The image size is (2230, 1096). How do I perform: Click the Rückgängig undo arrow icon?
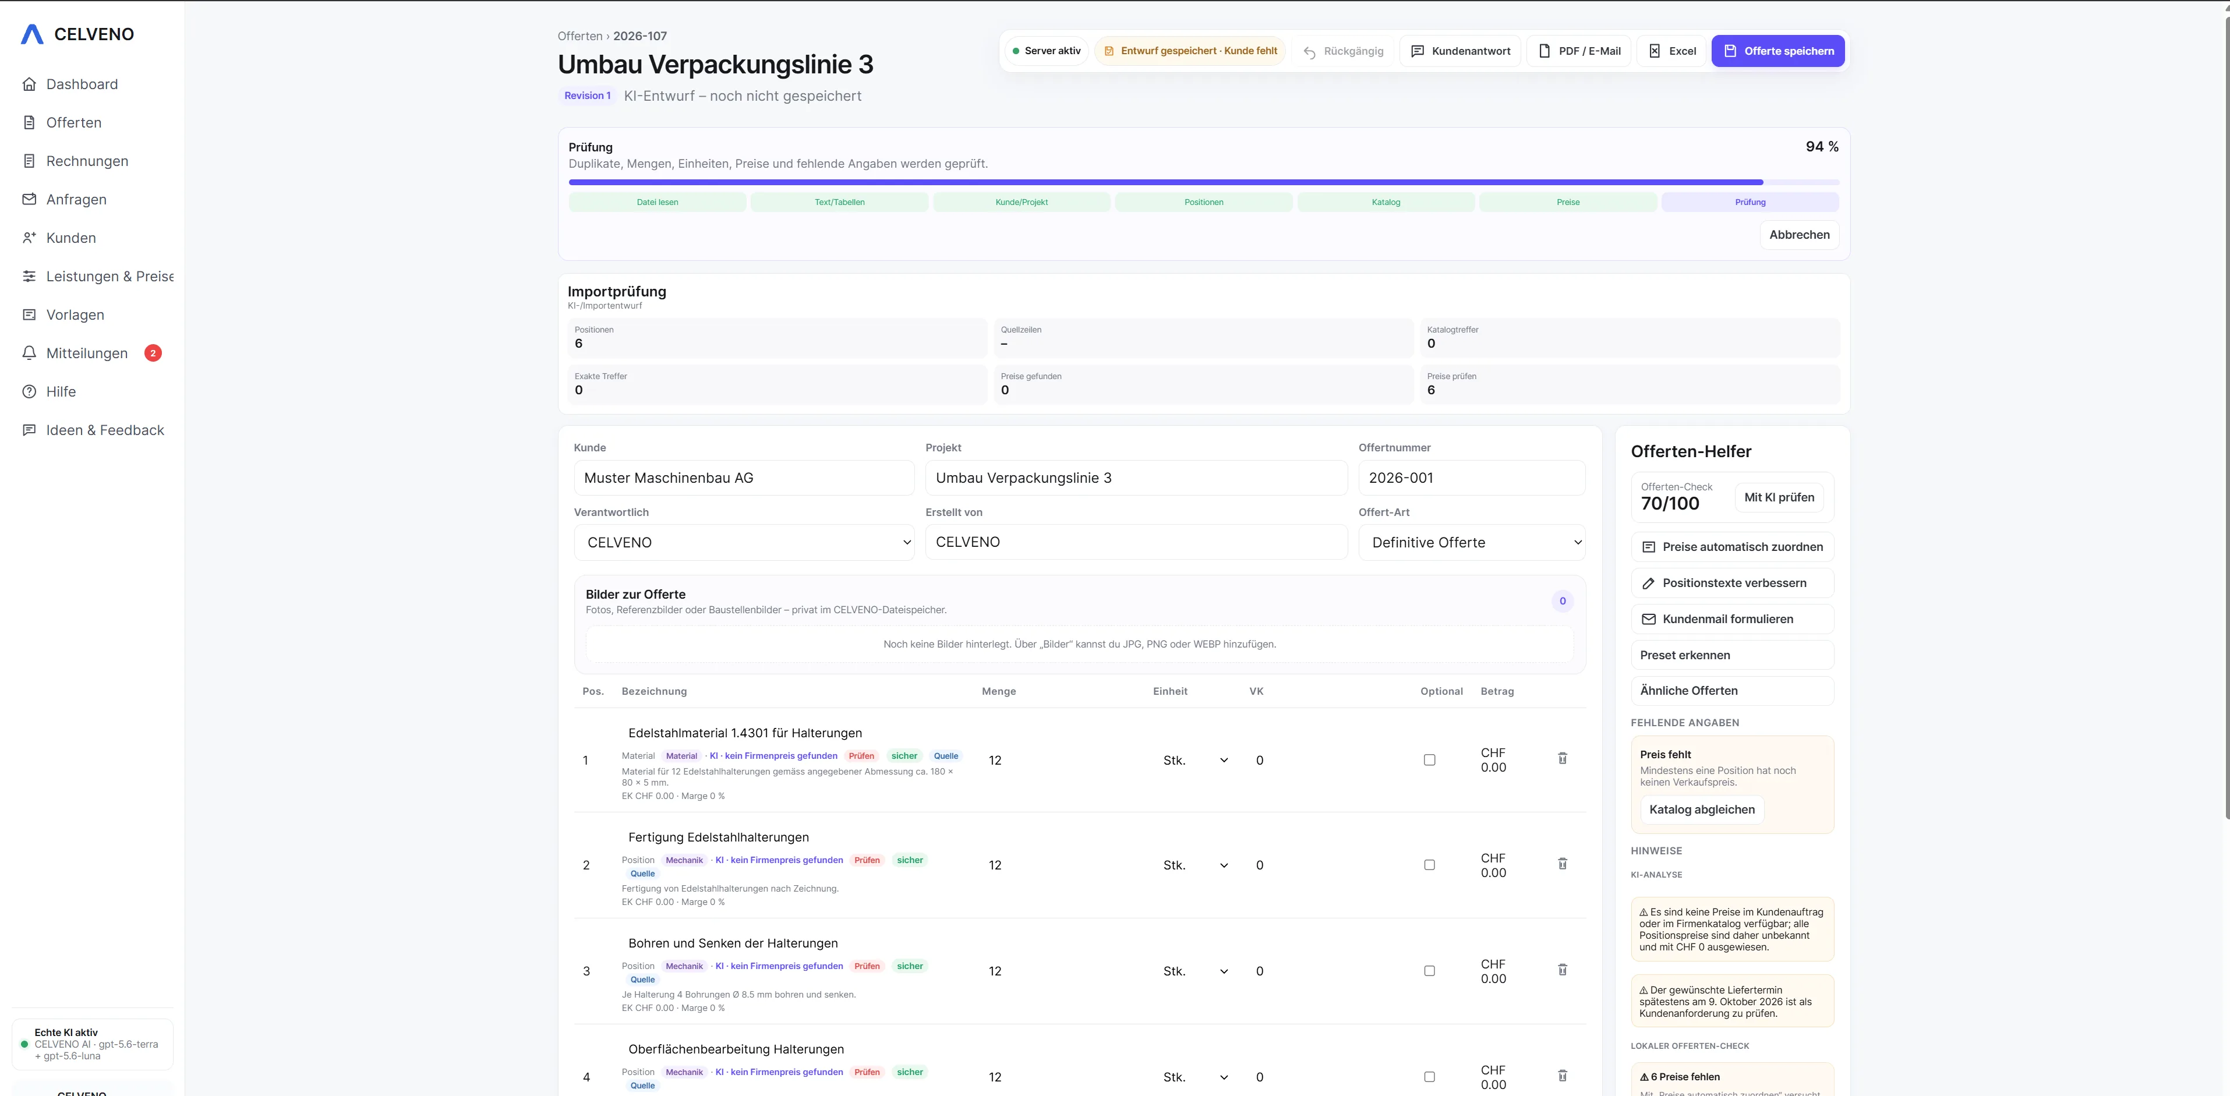pos(1310,52)
